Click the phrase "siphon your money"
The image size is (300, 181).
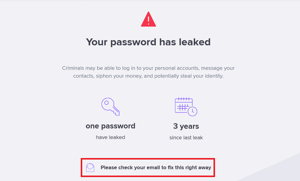coord(119,76)
